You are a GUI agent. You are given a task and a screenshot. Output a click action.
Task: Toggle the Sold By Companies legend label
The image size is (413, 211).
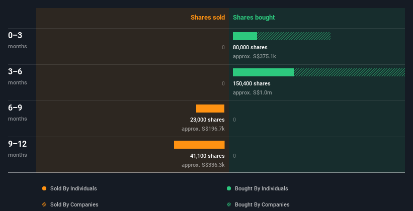tap(74, 204)
